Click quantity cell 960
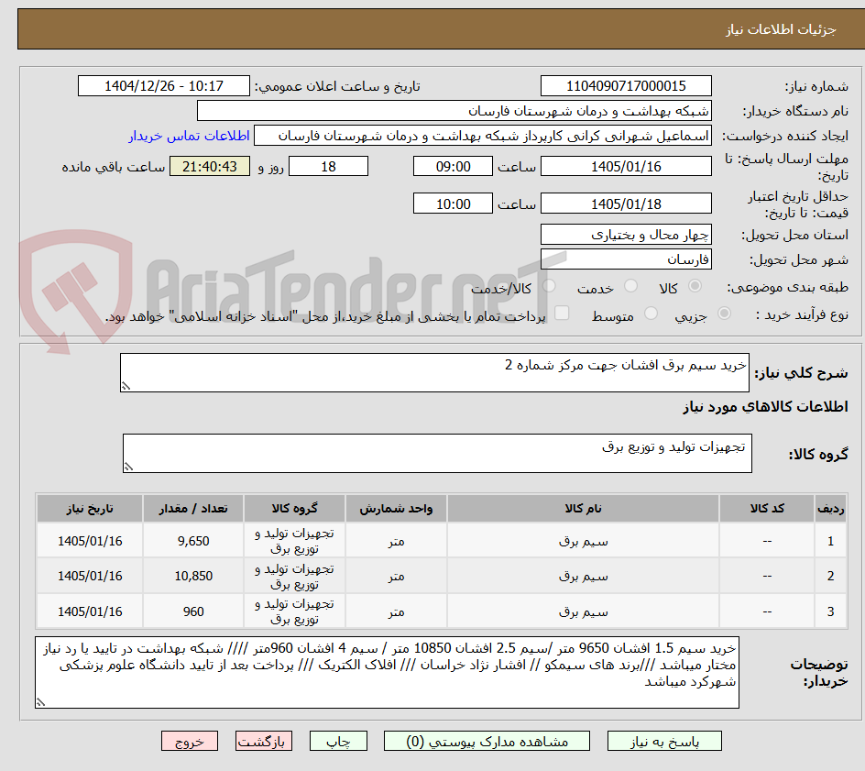 click(193, 611)
